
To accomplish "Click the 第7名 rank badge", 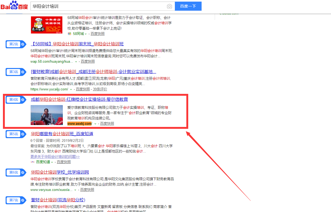I will tap(16, 200).
